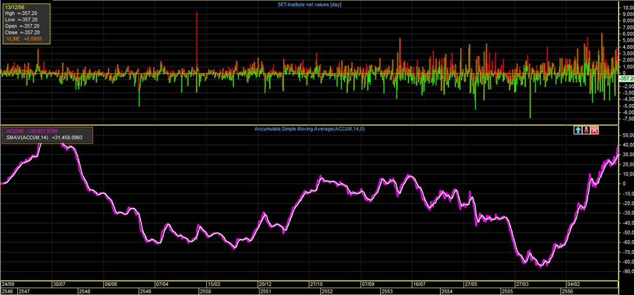Close the Accumulate indicator panel
Screen dimensions: 634x295
(x=595, y=130)
